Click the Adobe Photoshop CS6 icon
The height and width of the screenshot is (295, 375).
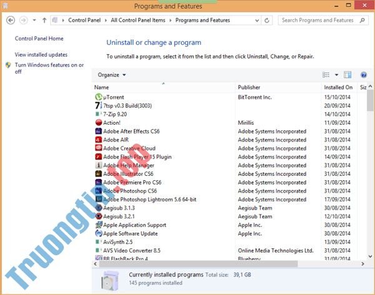[x=99, y=191]
